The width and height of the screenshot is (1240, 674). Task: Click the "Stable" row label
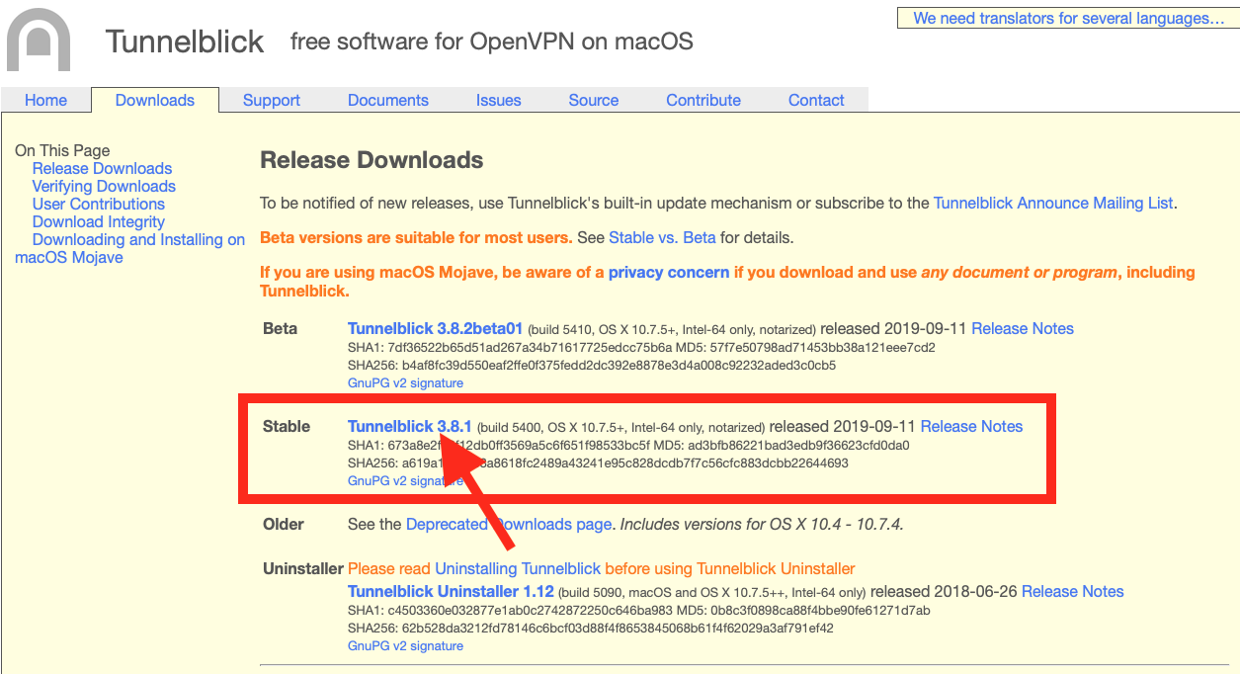(x=287, y=426)
